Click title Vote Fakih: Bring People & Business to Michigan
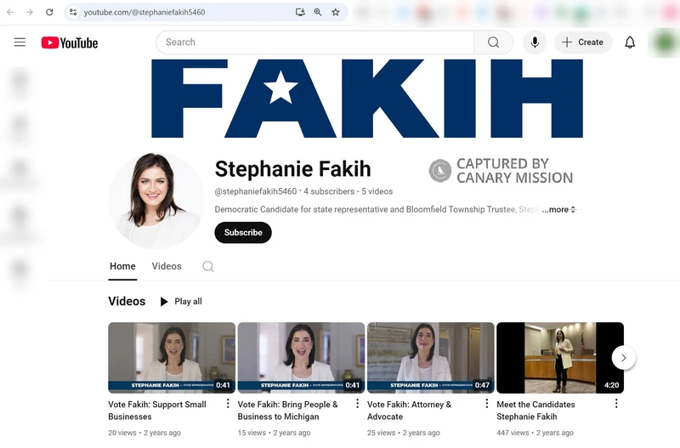 click(x=287, y=411)
